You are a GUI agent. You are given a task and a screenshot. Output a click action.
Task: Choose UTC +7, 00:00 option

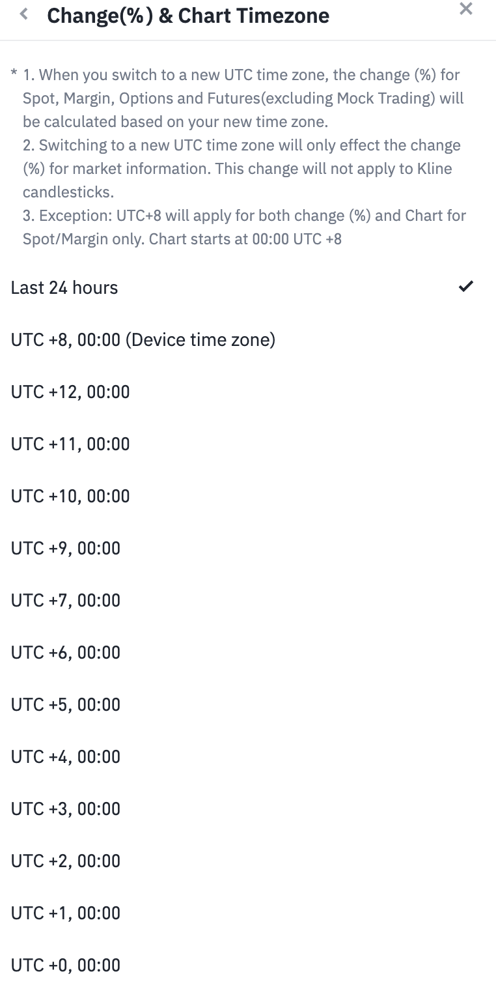pyautogui.click(x=66, y=600)
